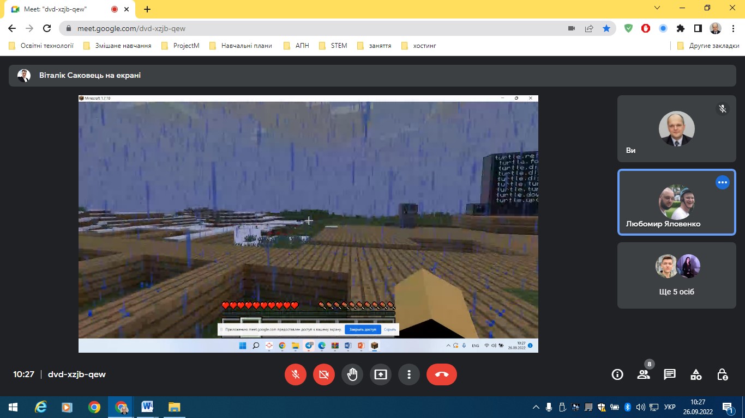Click the Bluetooth tray icon
This screenshot has width=745, height=418.
pyautogui.click(x=628, y=407)
